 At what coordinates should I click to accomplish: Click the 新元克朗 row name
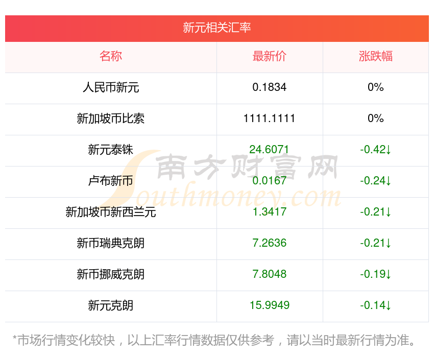tap(111, 305)
